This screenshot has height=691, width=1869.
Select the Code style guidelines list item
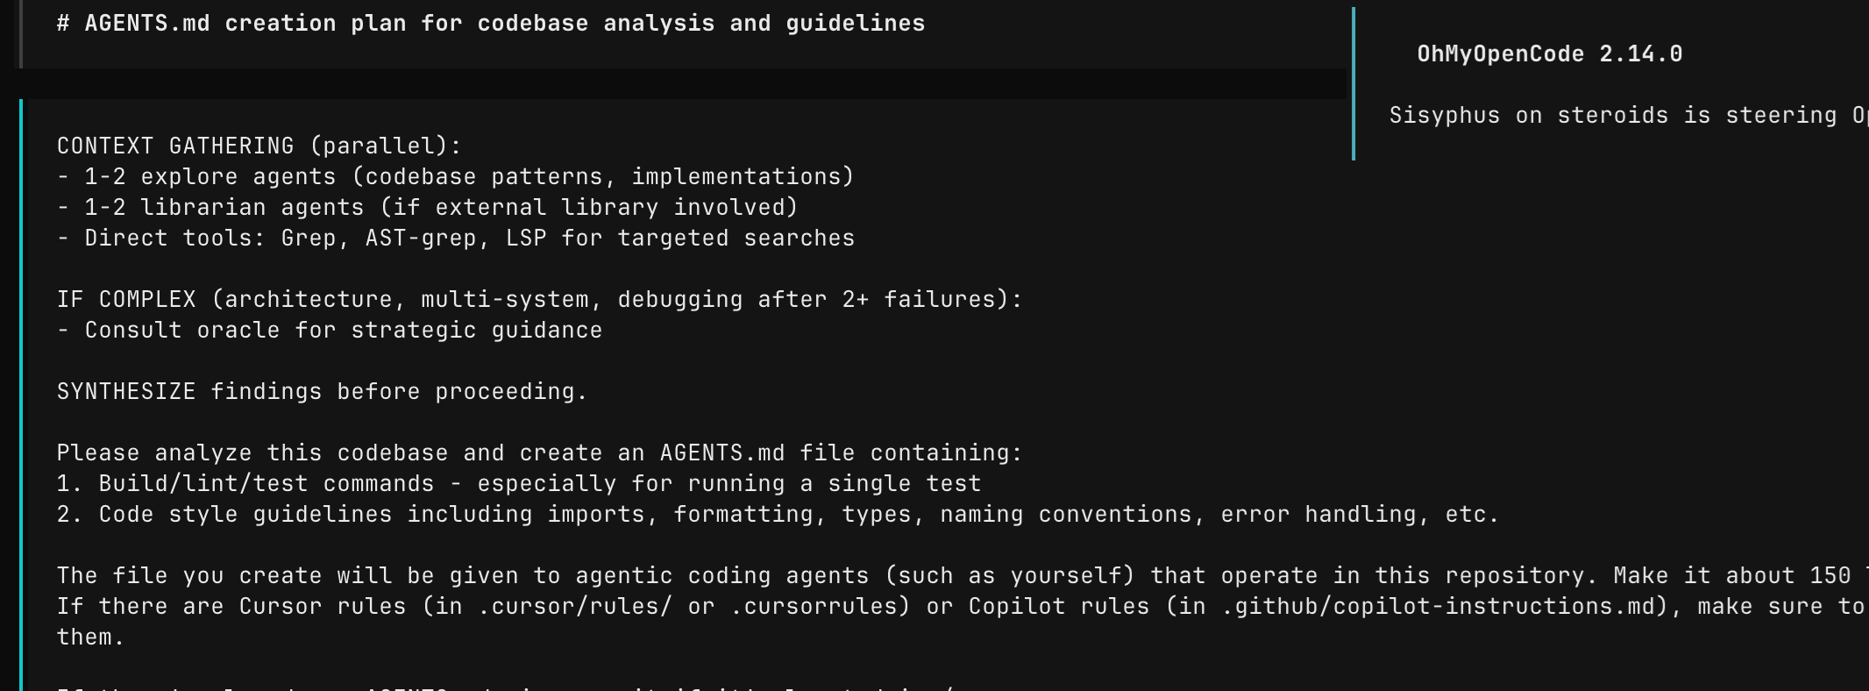click(x=778, y=514)
